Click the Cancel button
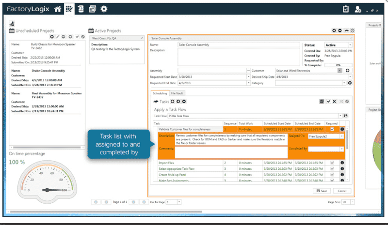Image resolution: width=388 pixels, height=225 pixels. coord(341,191)
